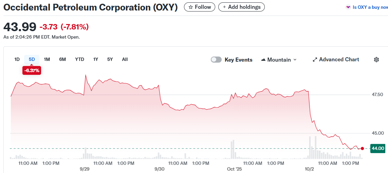Screen dimensions: 388x173
Task: Click the Advanced Chart link
Action: coord(339,60)
